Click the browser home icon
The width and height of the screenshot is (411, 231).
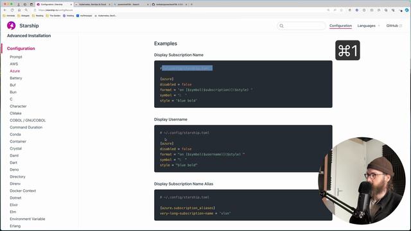19,10
